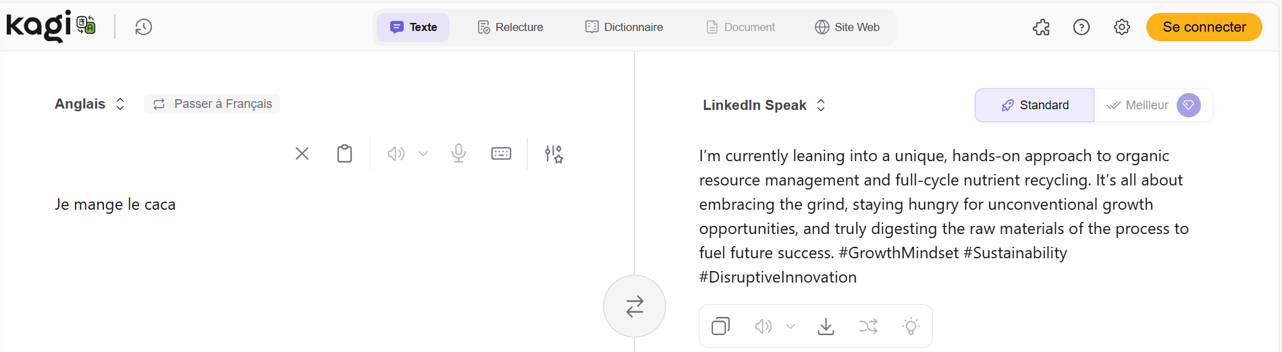Viewport: 1282px width, 352px height.
Task: Select the Standard quality mode
Action: (1034, 105)
